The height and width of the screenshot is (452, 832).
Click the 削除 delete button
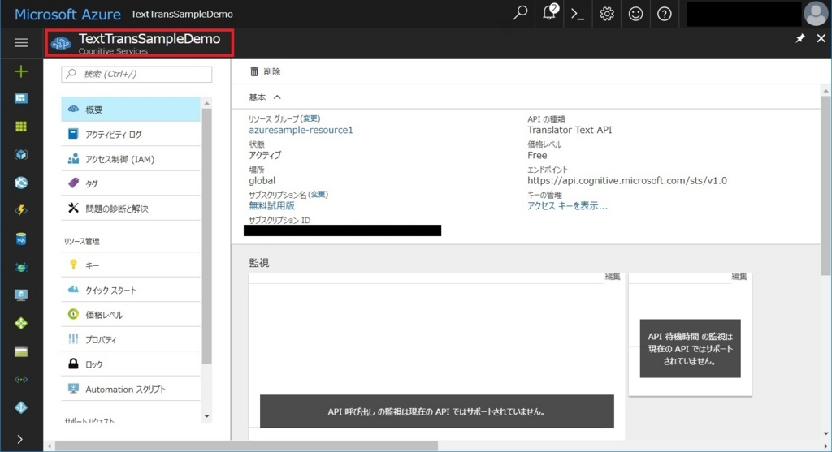pyautogui.click(x=266, y=71)
